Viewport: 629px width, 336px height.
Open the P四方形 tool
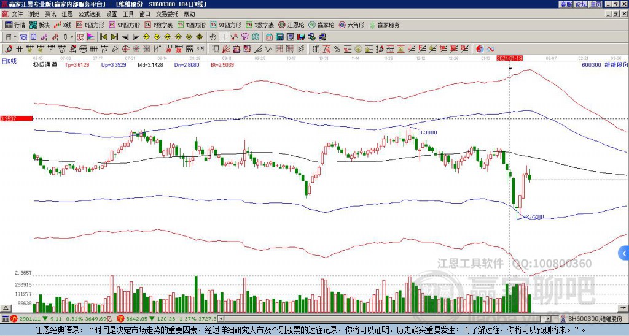[x=90, y=25]
